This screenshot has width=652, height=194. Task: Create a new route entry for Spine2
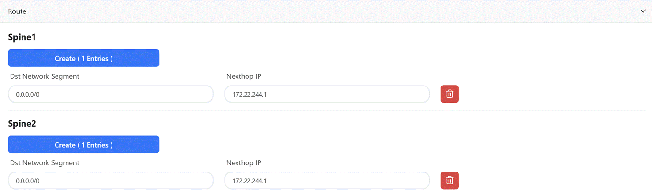(84, 145)
